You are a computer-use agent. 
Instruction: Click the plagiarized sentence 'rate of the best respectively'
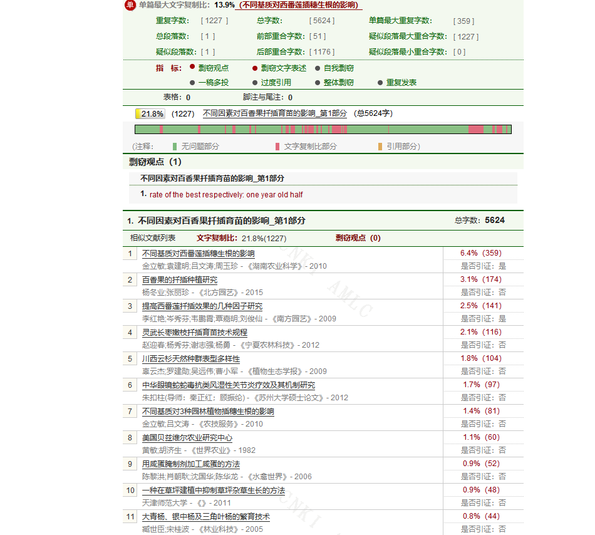(x=226, y=195)
